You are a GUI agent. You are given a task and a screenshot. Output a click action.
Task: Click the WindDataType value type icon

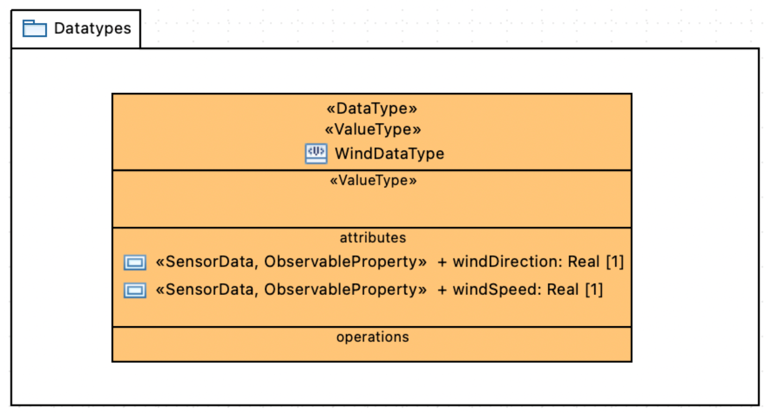point(316,153)
